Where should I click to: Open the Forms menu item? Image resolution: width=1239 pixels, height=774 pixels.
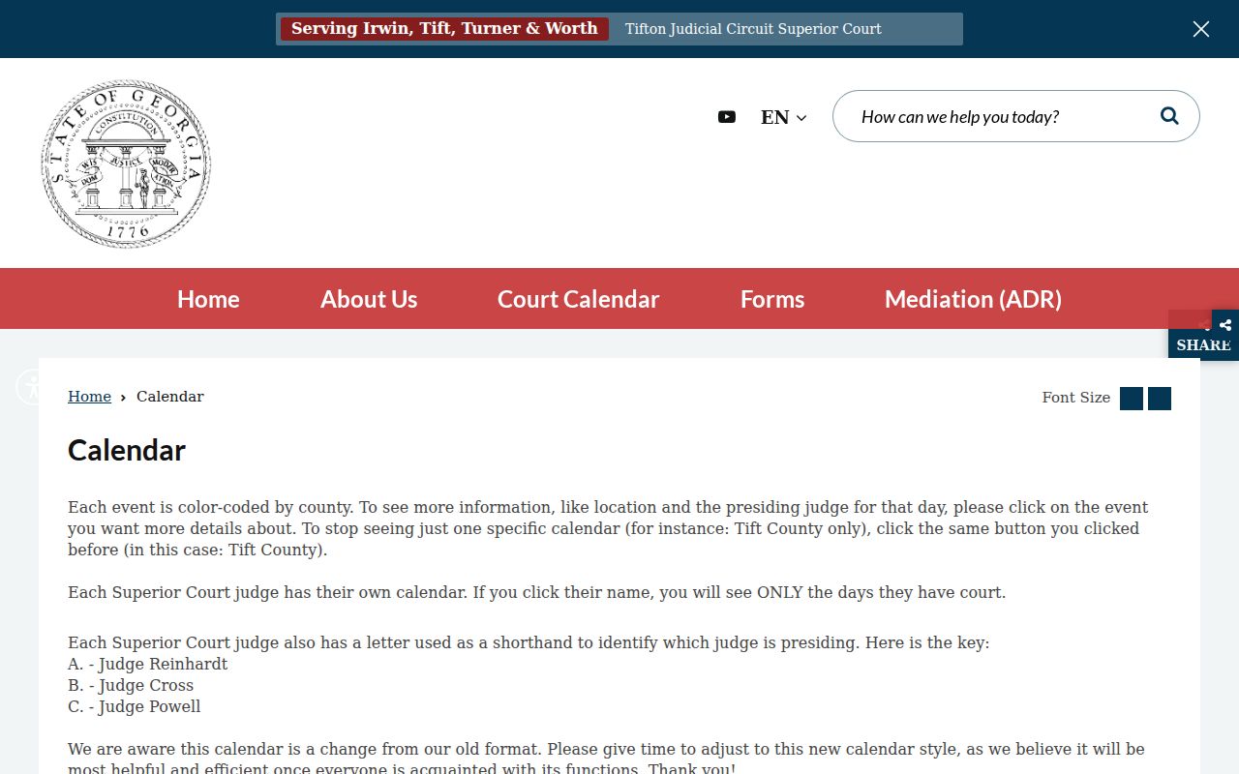[x=772, y=299]
